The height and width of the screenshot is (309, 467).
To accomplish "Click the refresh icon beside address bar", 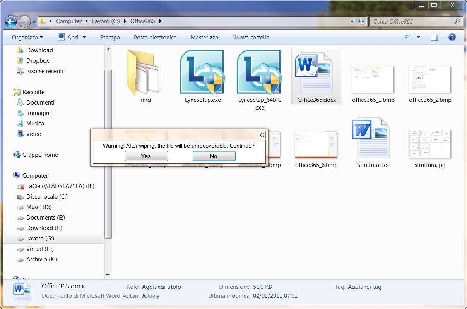I will (x=361, y=22).
